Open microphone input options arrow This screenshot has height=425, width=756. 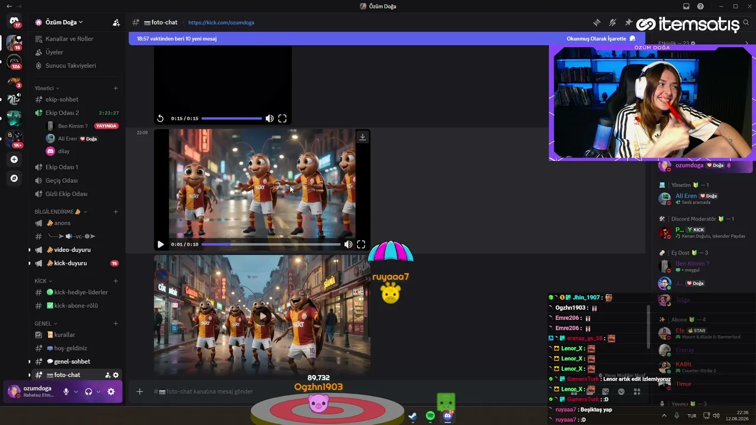(x=76, y=391)
